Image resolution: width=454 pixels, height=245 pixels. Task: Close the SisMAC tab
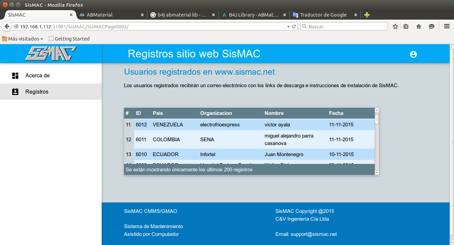click(x=71, y=15)
